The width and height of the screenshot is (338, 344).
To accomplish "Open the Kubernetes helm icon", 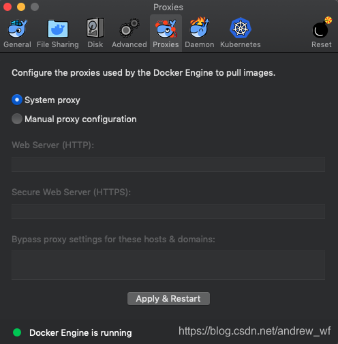I will (x=241, y=28).
